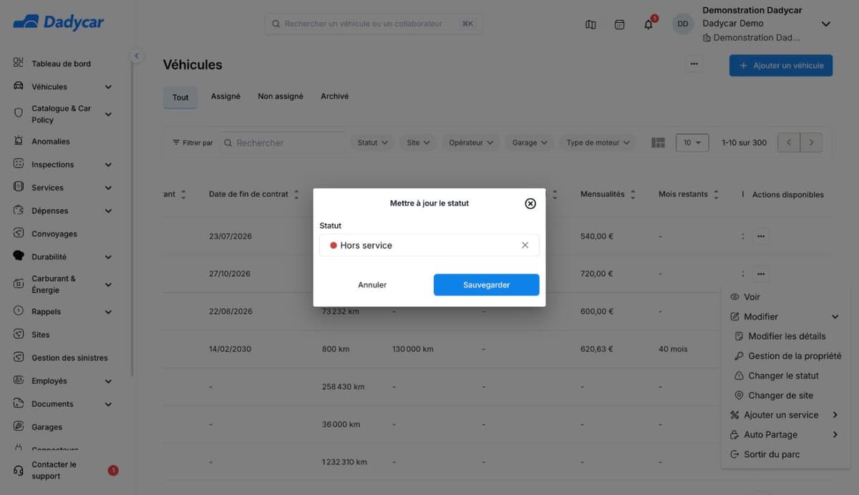Viewport: 859px width, 495px height.
Task: Close the status update dialog
Action: (530, 203)
